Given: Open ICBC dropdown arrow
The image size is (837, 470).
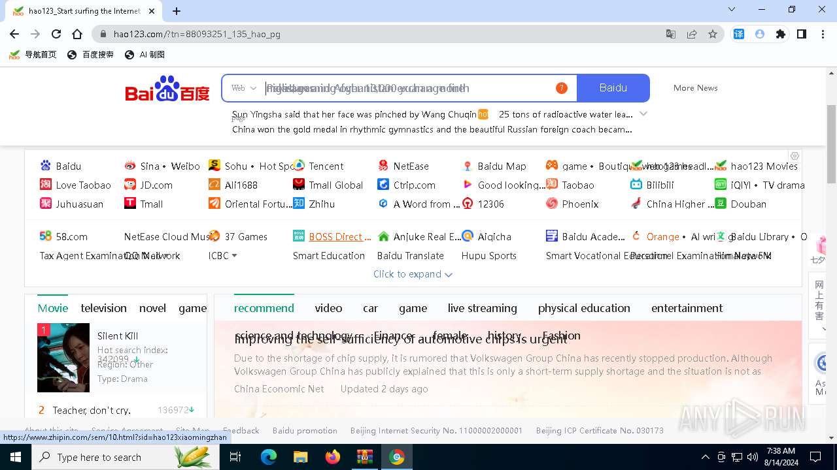Looking at the screenshot, I should (x=234, y=256).
